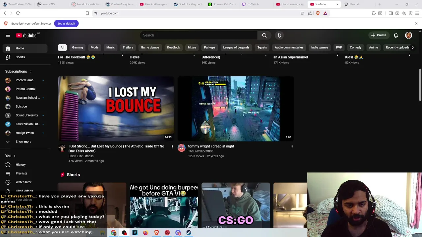The height and width of the screenshot is (237, 422).
Task: Switch to the 'New tab' browser tab
Action: (358, 4)
